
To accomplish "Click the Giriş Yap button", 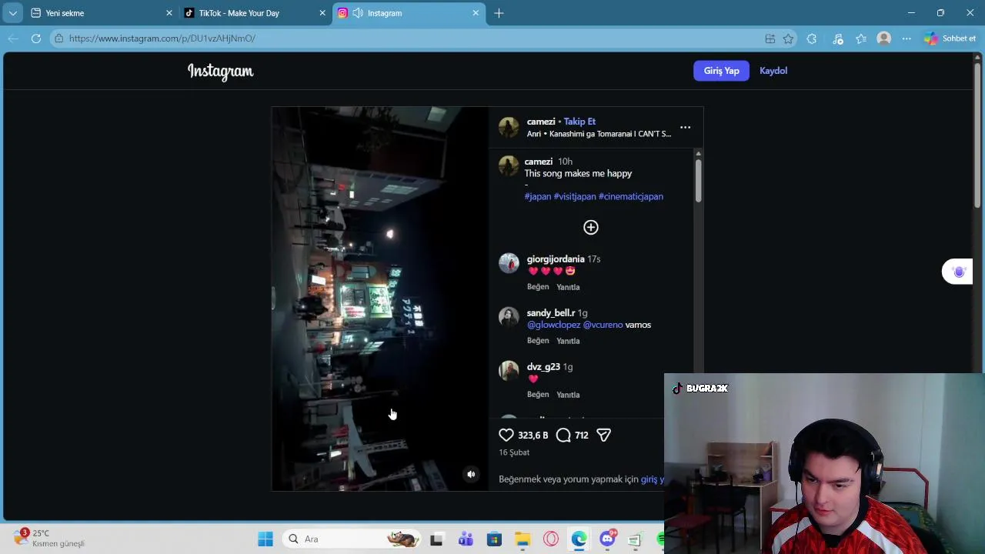I will [x=721, y=71].
